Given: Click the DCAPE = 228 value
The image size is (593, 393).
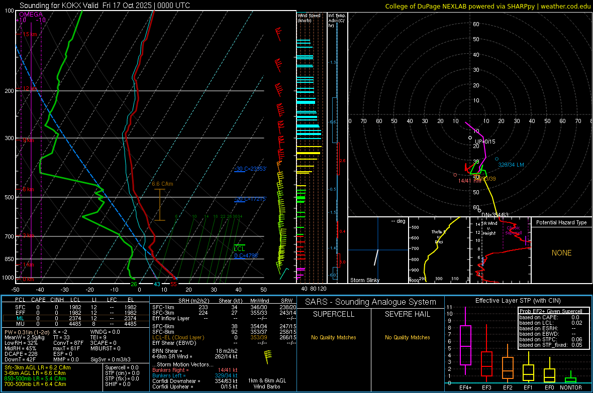Looking at the screenshot, I should point(21,354).
